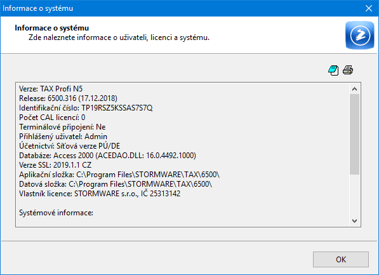Click the Verze SSL: 2019.1.1 CZ line
This screenshot has height=275, width=379.
55,165
